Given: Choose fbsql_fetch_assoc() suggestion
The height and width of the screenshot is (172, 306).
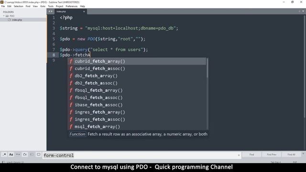Looking at the screenshot, I should click(137, 97).
